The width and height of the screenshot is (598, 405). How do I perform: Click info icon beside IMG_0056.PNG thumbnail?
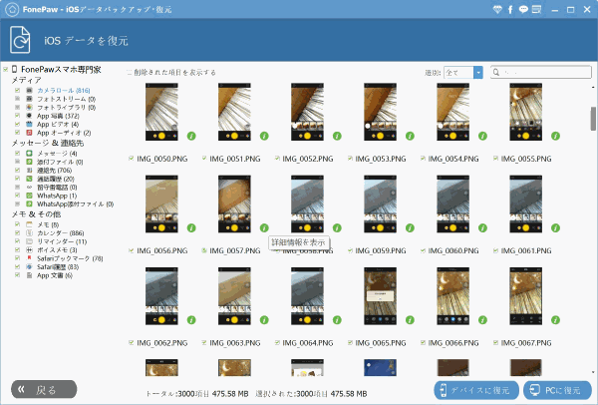click(x=191, y=227)
